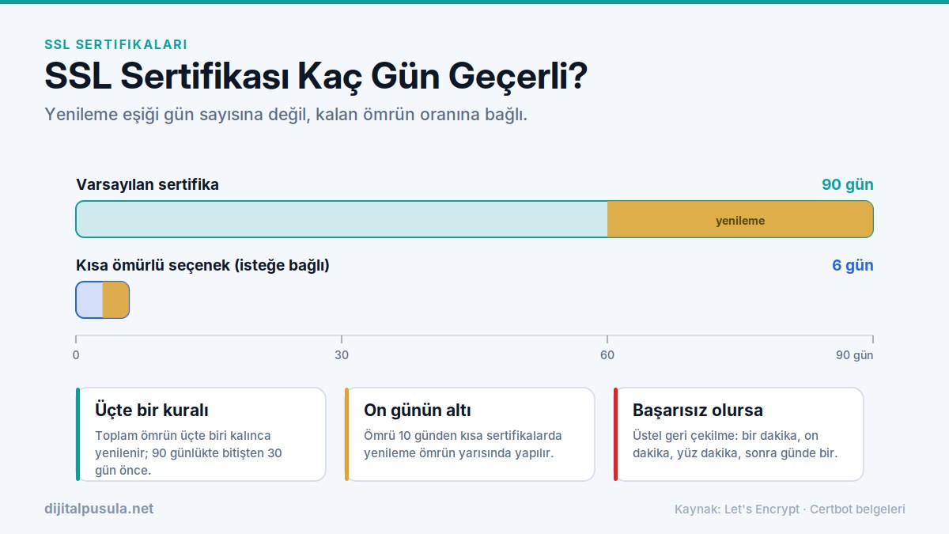
Task: Click the 'On günün altı' card title
Action: click(x=418, y=411)
